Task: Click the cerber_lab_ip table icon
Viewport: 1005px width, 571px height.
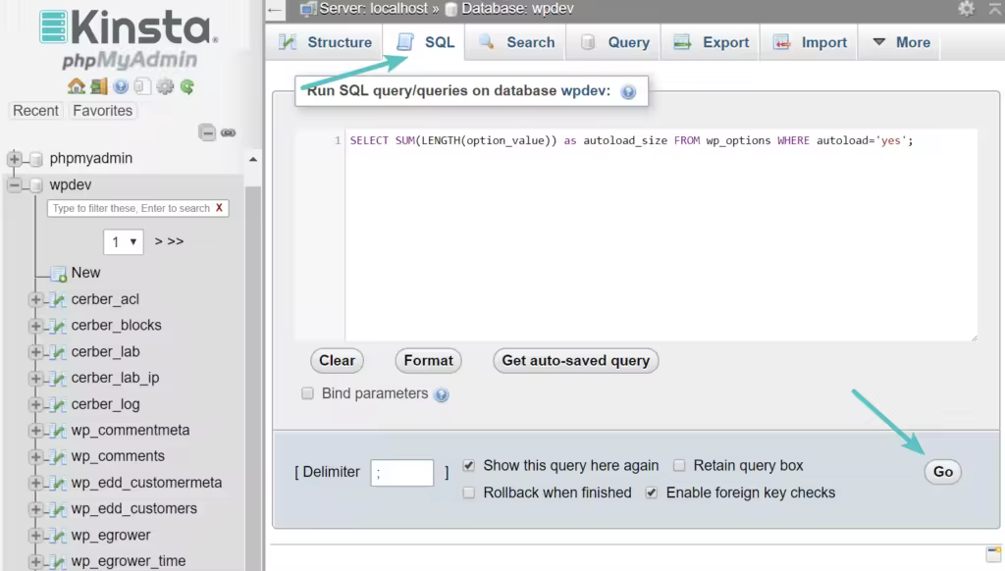Action: pyautogui.click(x=58, y=378)
